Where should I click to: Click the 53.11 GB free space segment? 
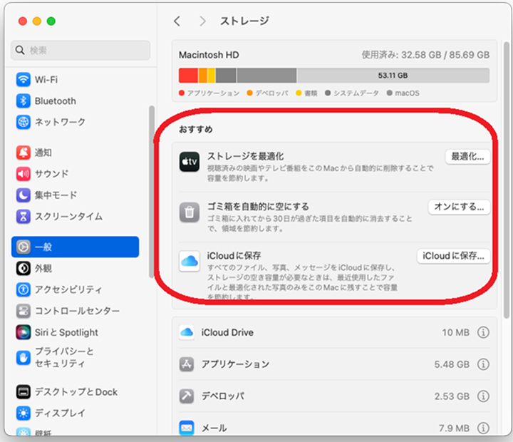[393, 76]
